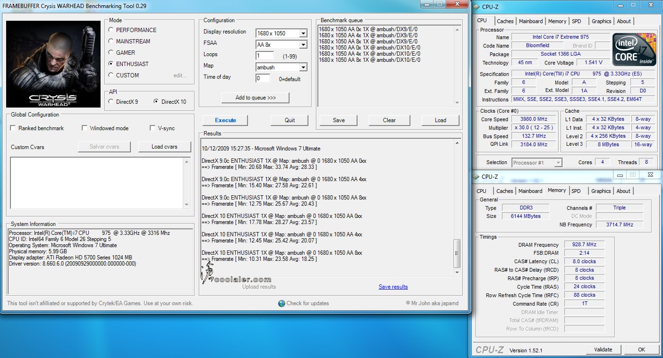Viewport: 663px width, 358px height.
Task: Switch to Memory tab in upper CPU-Z window
Action: pos(557,21)
